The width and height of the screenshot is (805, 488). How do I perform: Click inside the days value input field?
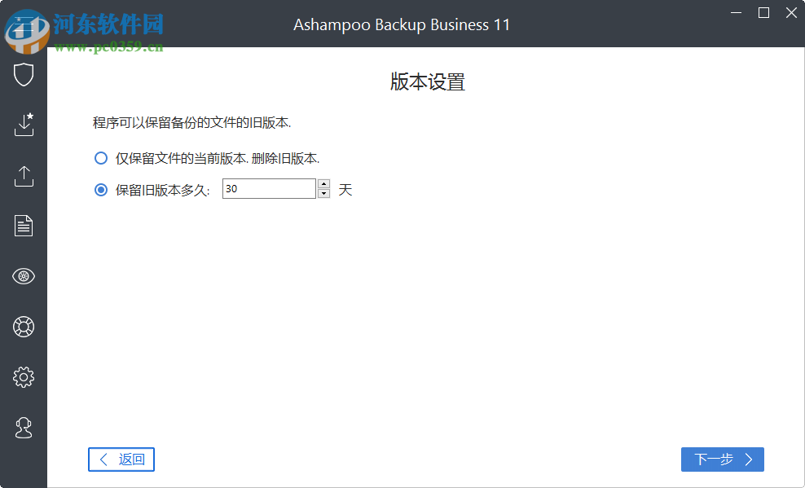[269, 188]
